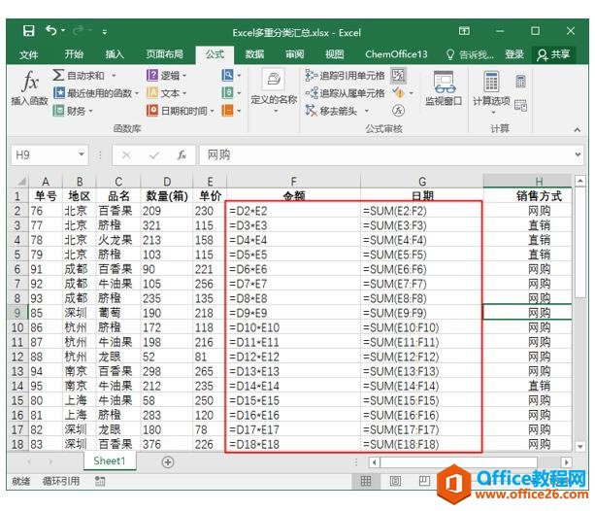The width and height of the screenshot is (595, 511).
Task: Click the Name Box showing H9
Action: 45,155
